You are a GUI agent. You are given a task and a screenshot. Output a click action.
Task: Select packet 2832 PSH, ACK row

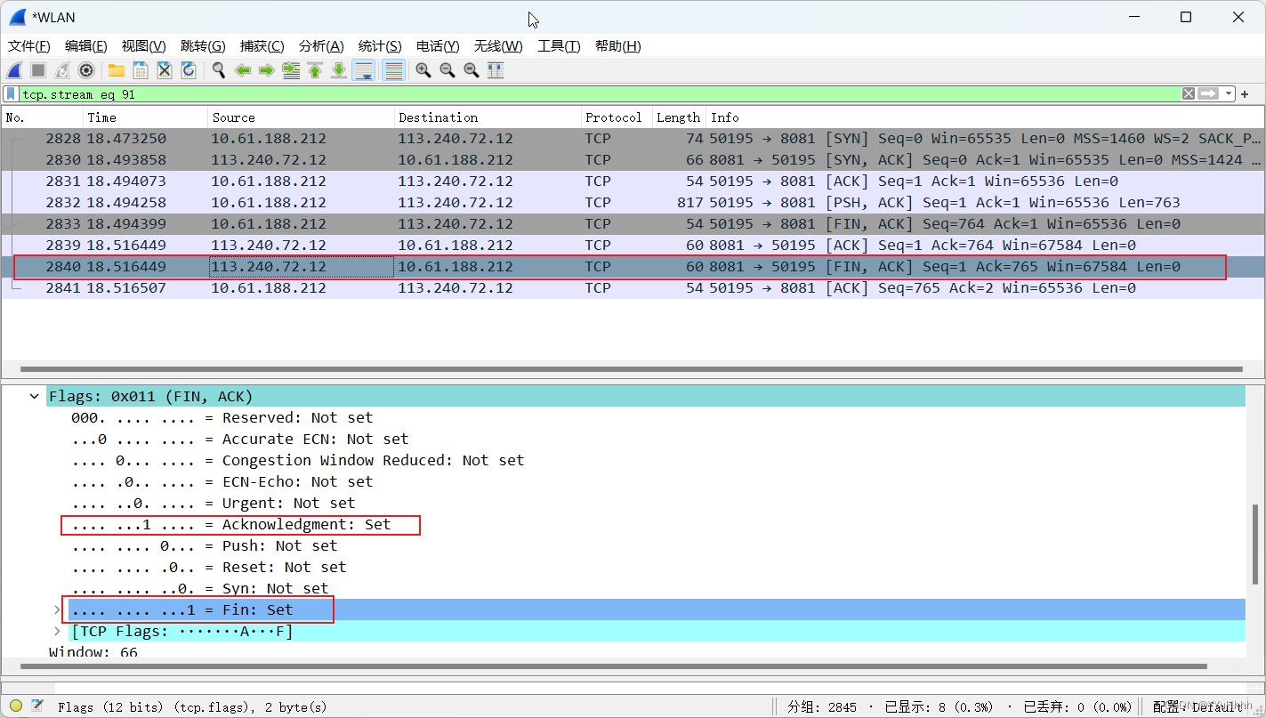pyautogui.click(x=633, y=203)
